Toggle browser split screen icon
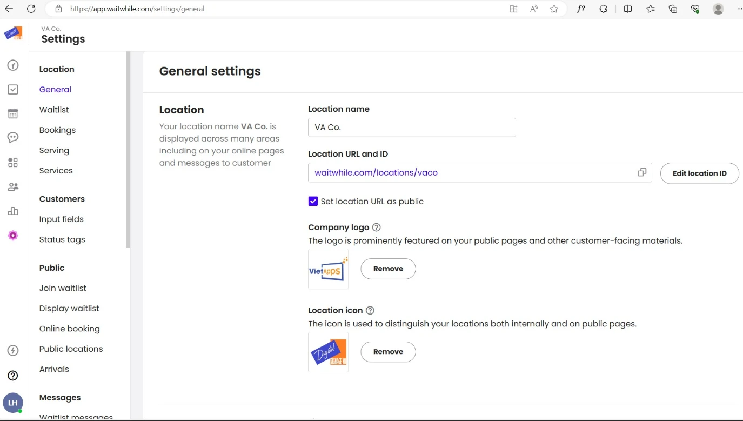 point(628,9)
